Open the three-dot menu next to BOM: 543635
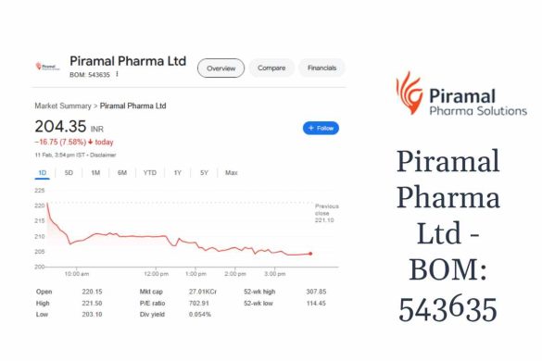Image resolution: width=542 pixels, height=361 pixels. coord(117,74)
